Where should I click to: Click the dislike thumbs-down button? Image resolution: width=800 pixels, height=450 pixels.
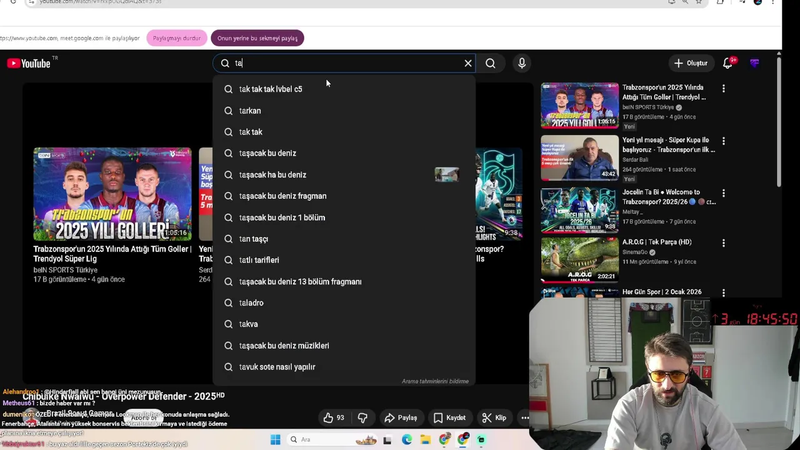coord(362,417)
